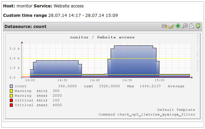Image resolution: width=205 pixels, height=129 pixels.
Task: Click the Warning (max) value 2000
Action: pyautogui.click(x=57, y=96)
